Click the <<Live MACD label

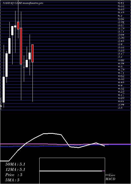pyautogui.click(x=110, y=177)
